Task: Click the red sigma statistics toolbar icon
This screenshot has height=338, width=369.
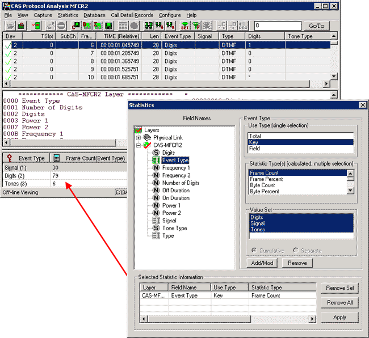Action: point(98,26)
